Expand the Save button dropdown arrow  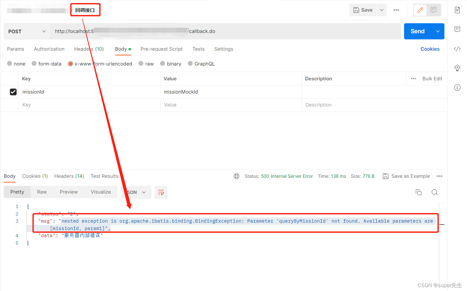tap(381, 10)
